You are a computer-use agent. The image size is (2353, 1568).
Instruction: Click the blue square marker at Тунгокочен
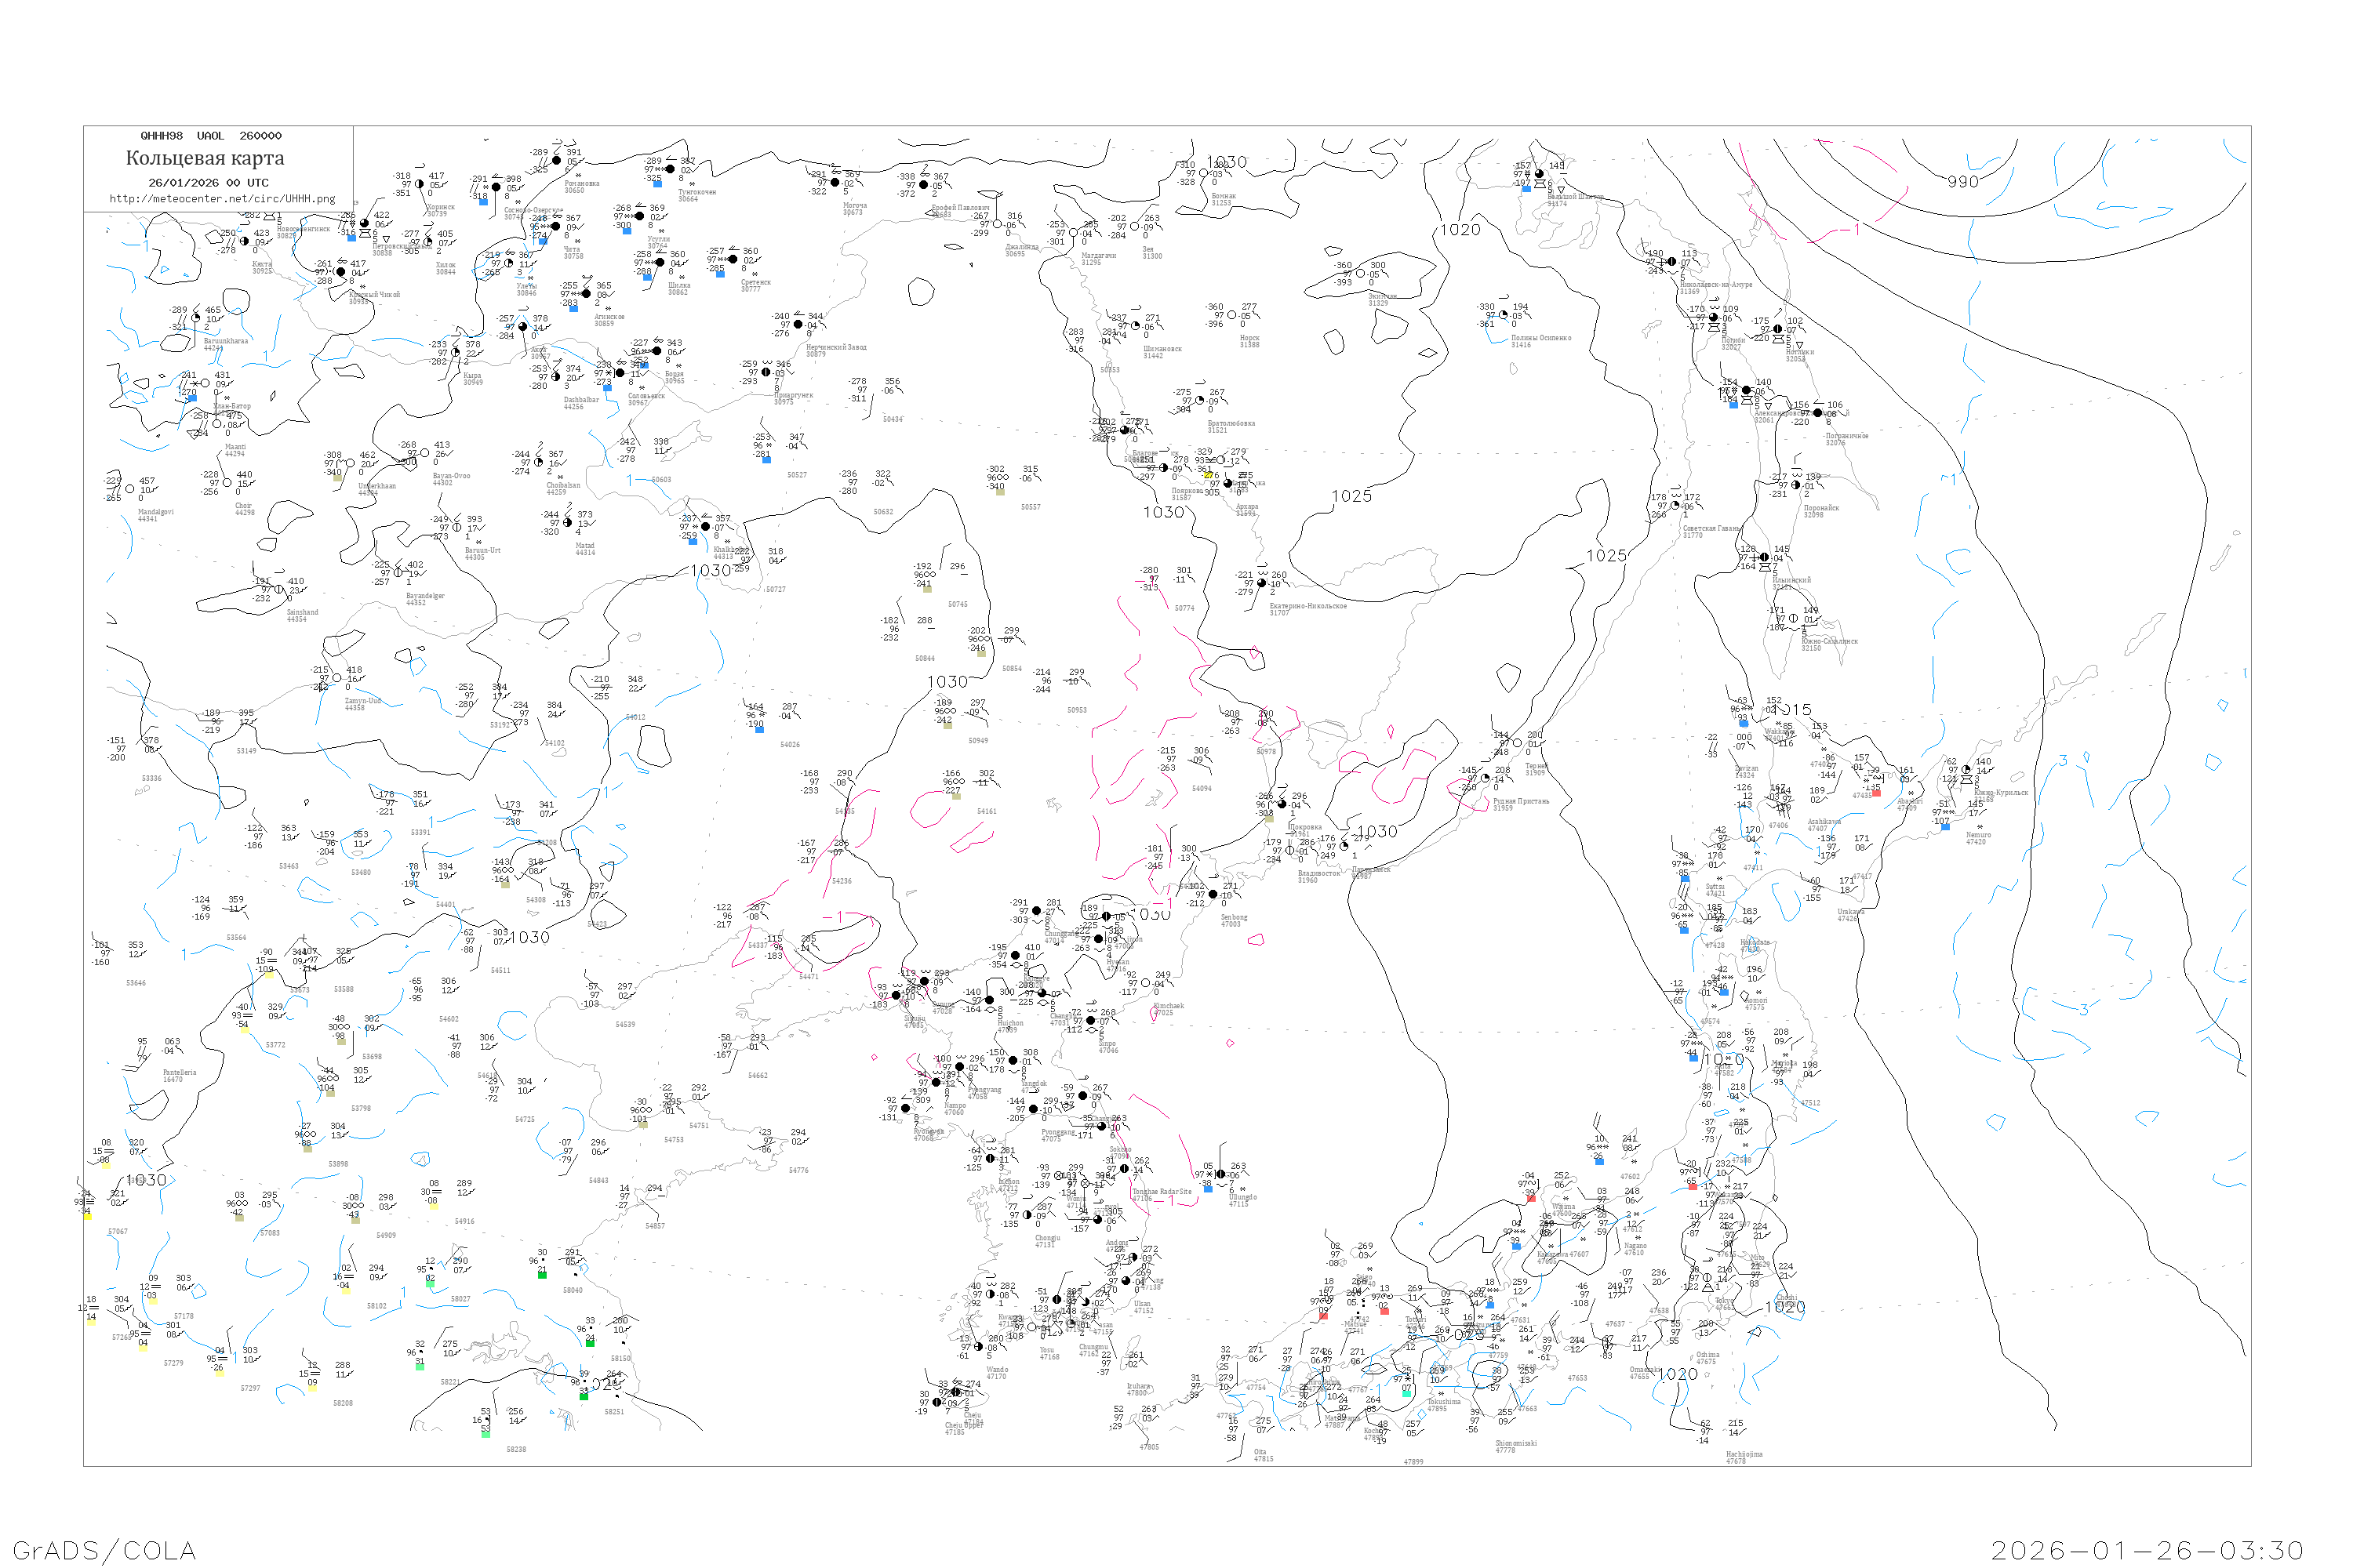(657, 185)
